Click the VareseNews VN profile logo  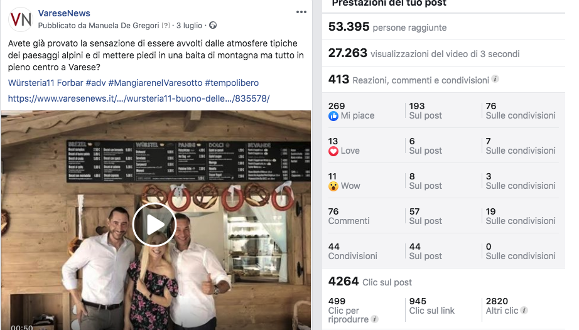click(21, 19)
